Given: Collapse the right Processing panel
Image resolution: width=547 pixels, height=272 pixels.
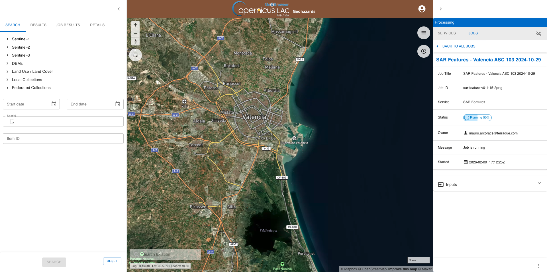Looking at the screenshot, I should [x=441, y=9].
